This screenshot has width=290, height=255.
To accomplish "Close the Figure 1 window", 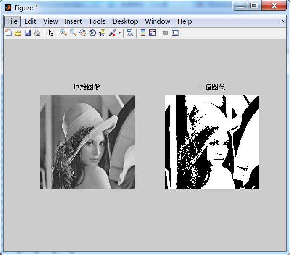I will pyautogui.click(x=274, y=5).
